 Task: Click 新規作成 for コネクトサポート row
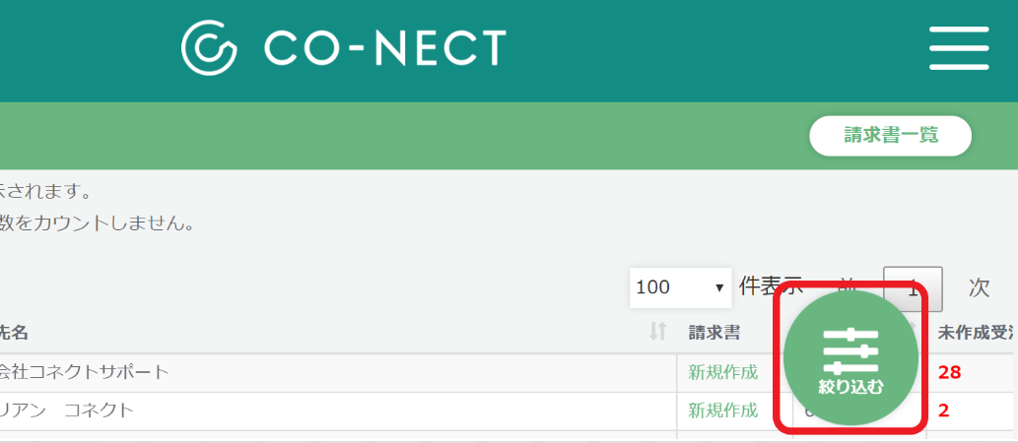(722, 372)
